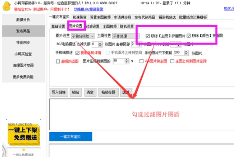Toggle the 手机图片上传到空间 checkbox

[x=108, y=53]
